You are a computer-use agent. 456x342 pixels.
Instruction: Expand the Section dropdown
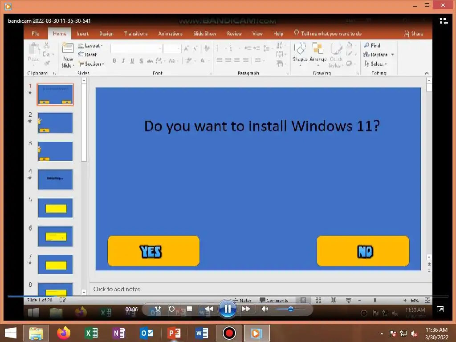[x=92, y=64]
